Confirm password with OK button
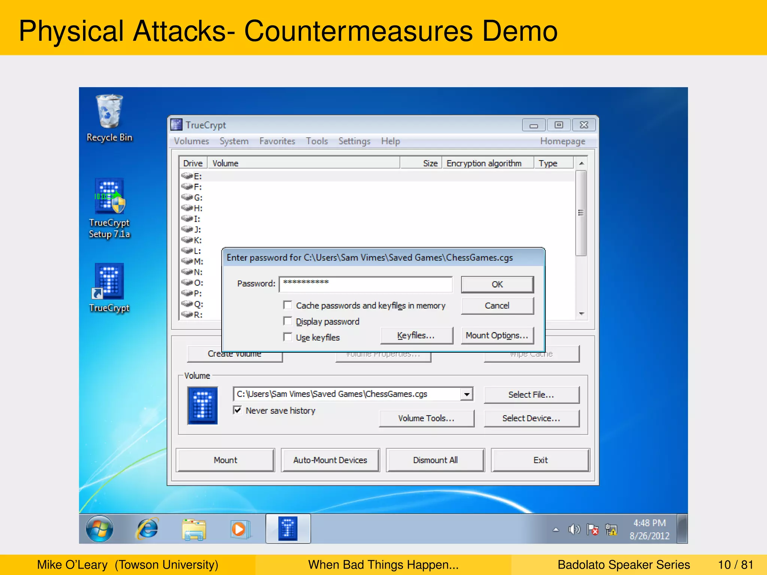 pyautogui.click(x=497, y=285)
